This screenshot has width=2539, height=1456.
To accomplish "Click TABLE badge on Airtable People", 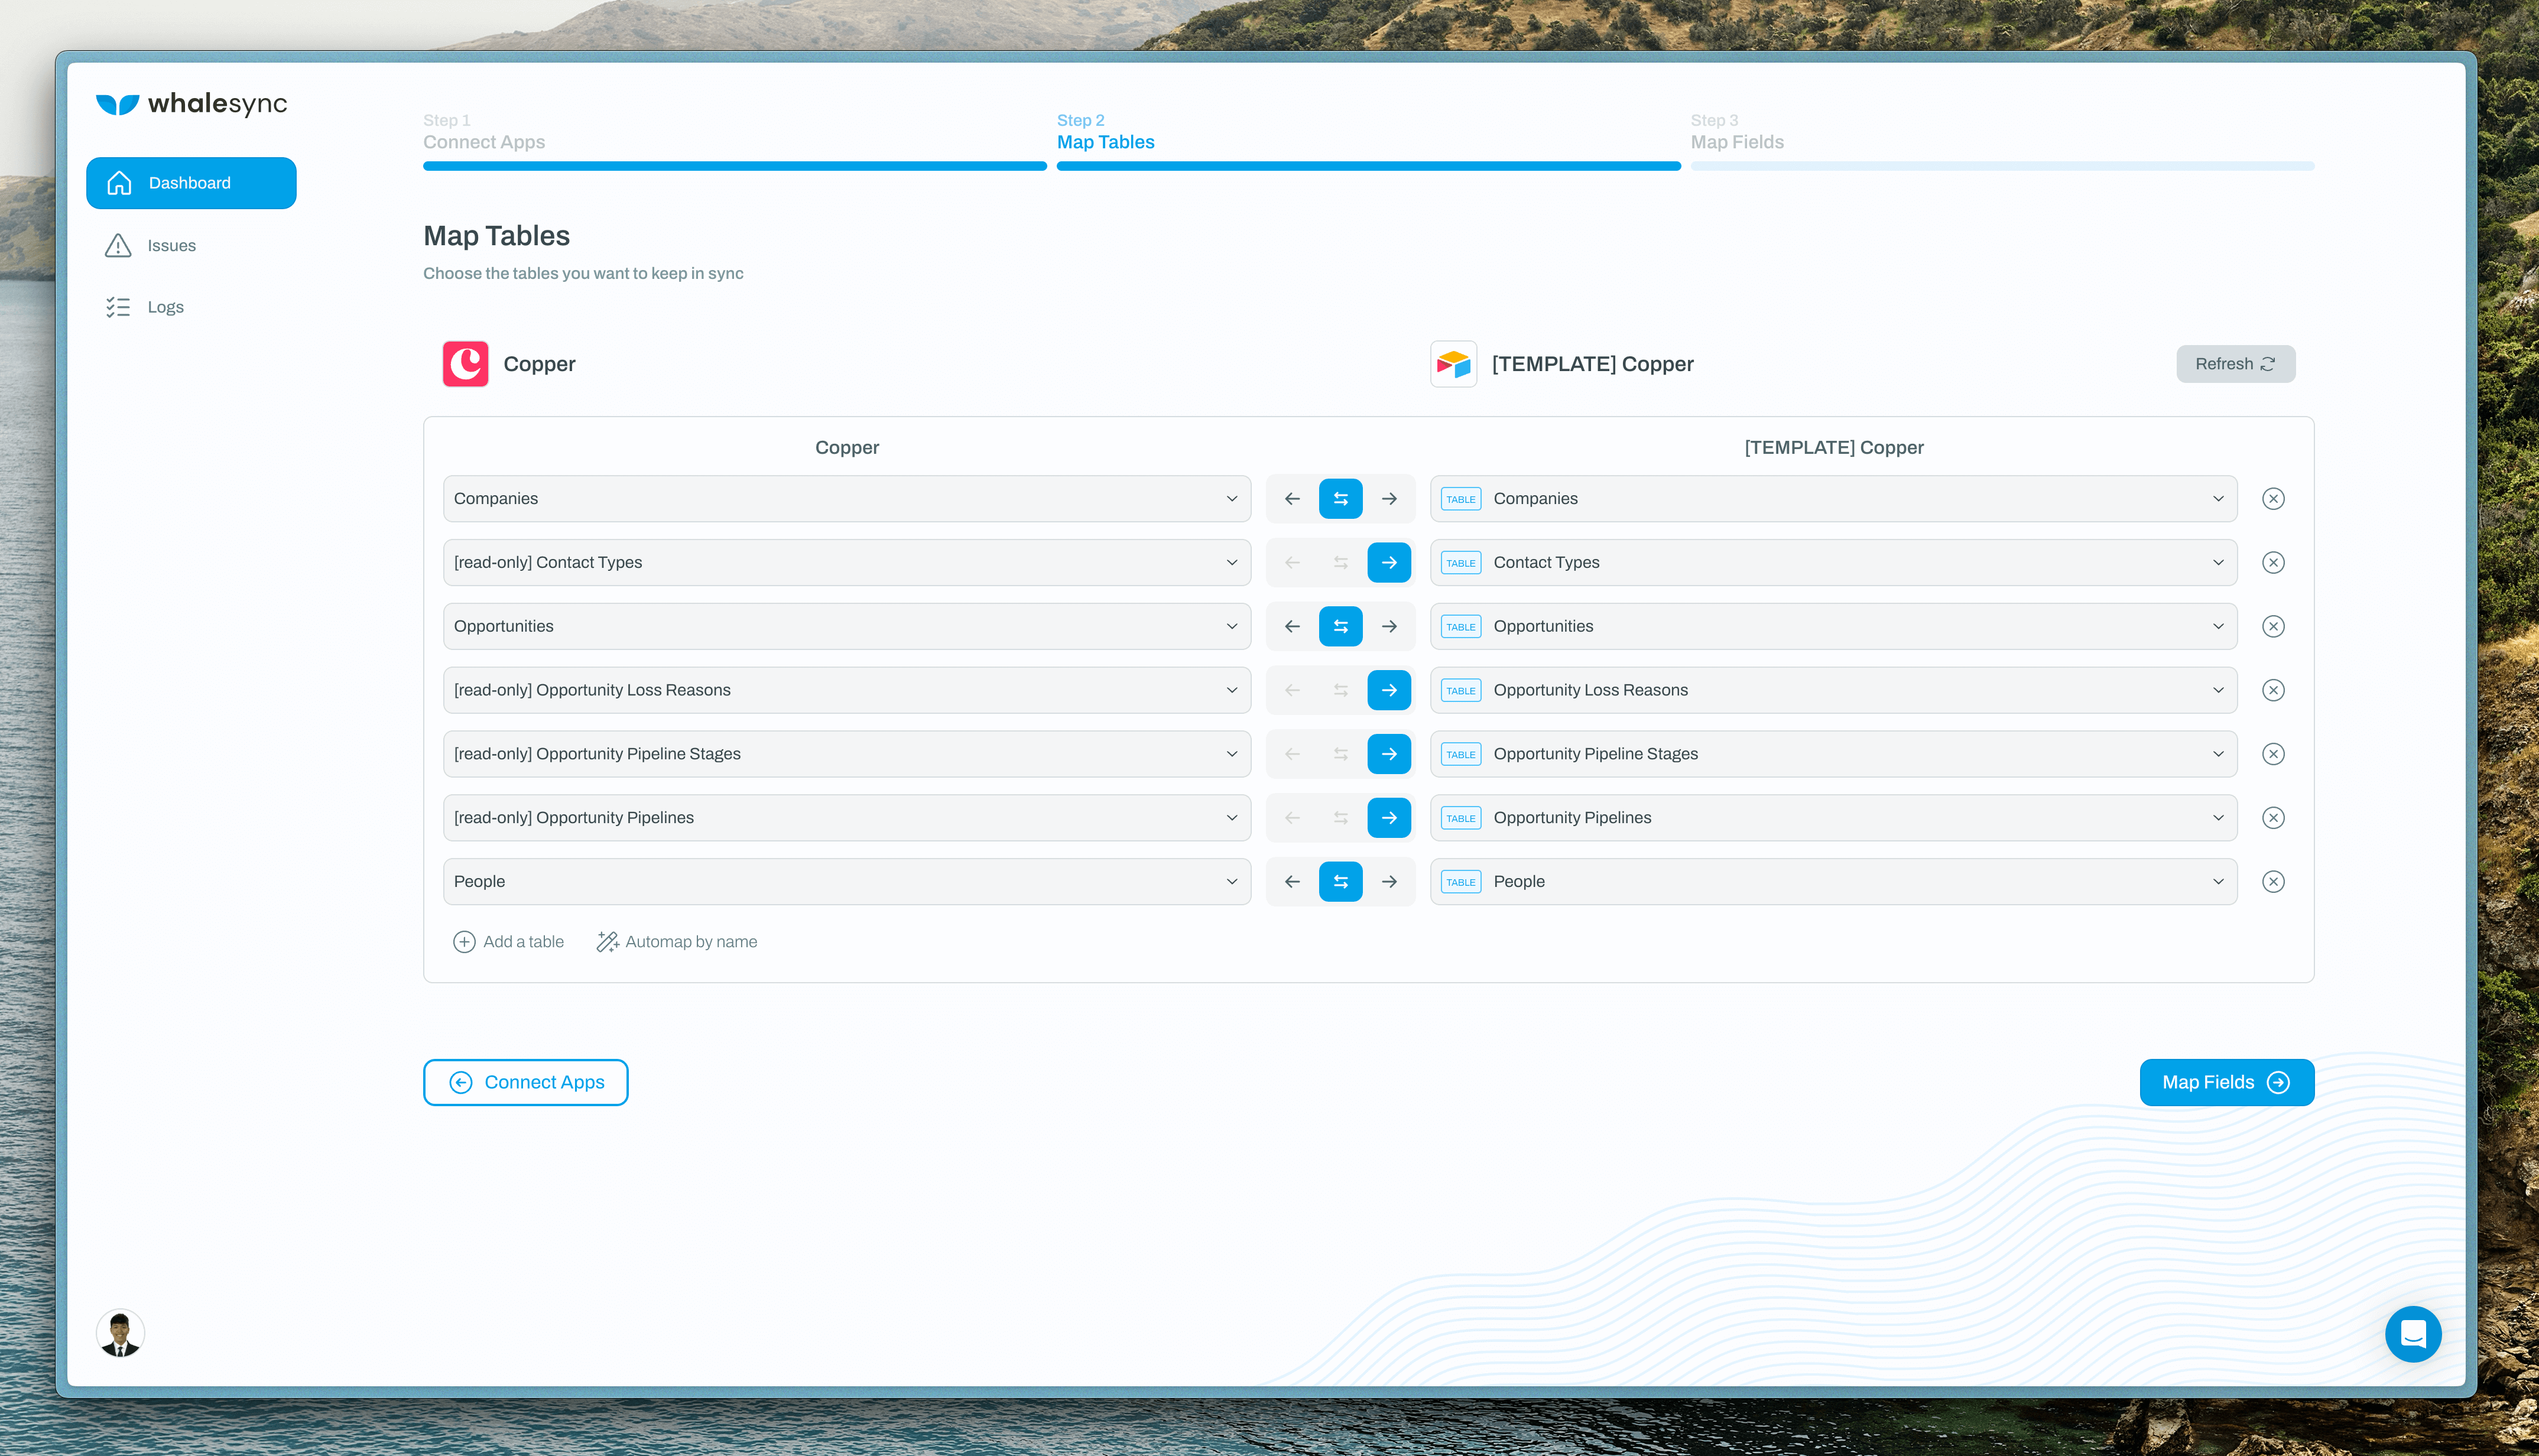I will tap(1460, 882).
